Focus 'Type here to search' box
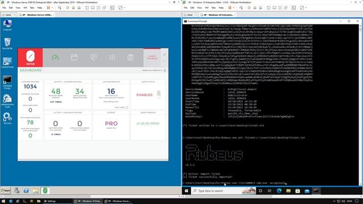 223,191
